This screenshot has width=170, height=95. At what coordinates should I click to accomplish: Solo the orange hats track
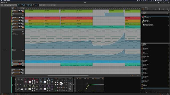21,20
